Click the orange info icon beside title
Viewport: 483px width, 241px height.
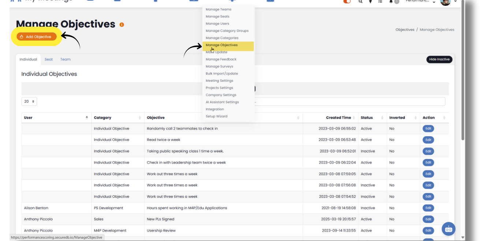[x=122, y=25]
